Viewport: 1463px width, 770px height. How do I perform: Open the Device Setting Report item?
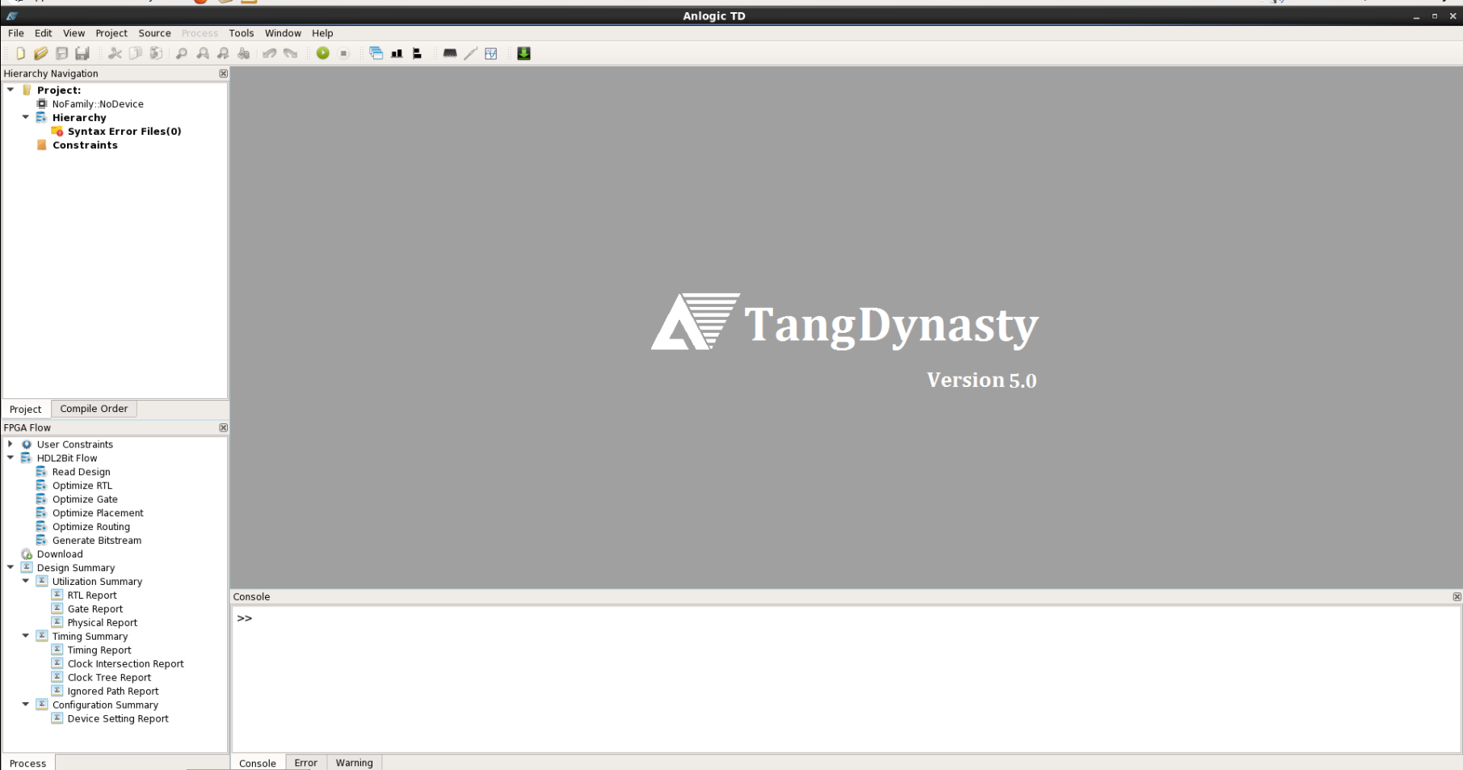118,718
